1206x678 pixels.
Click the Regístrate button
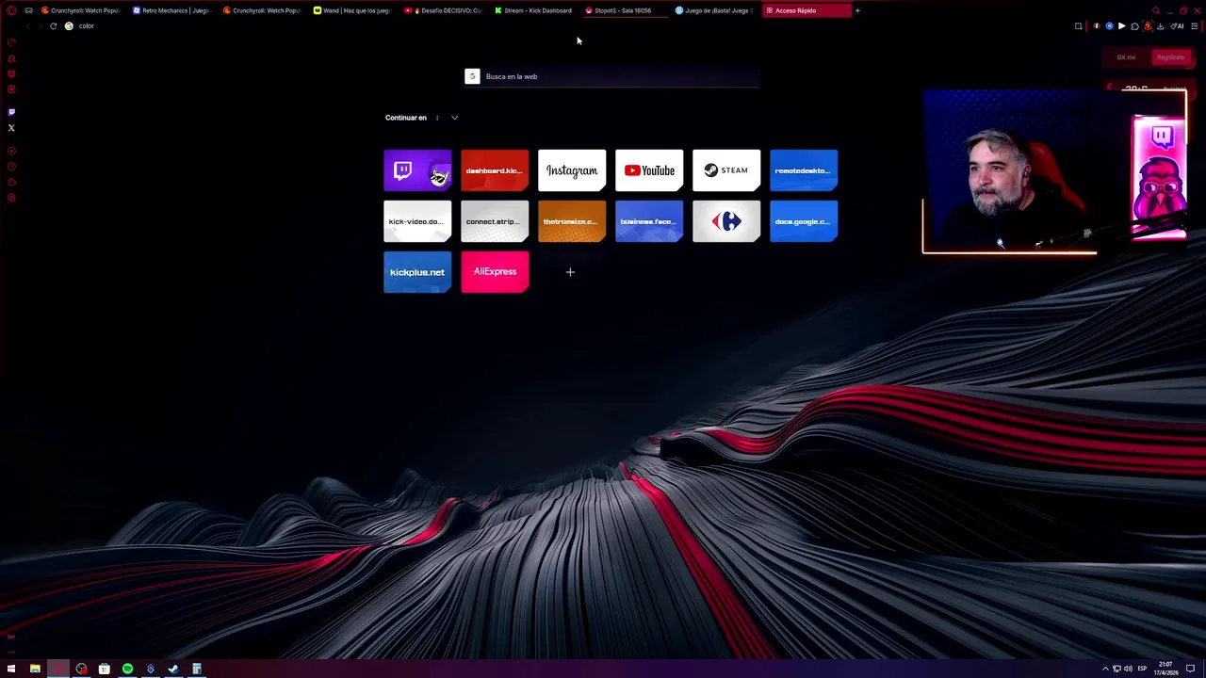pyautogui.click(x=1170, y=57)
